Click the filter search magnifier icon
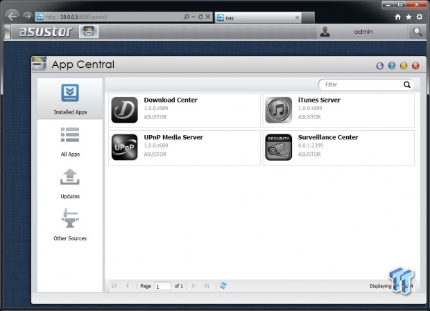The width and height of the screenshot is (430, 311). [407, 85]
